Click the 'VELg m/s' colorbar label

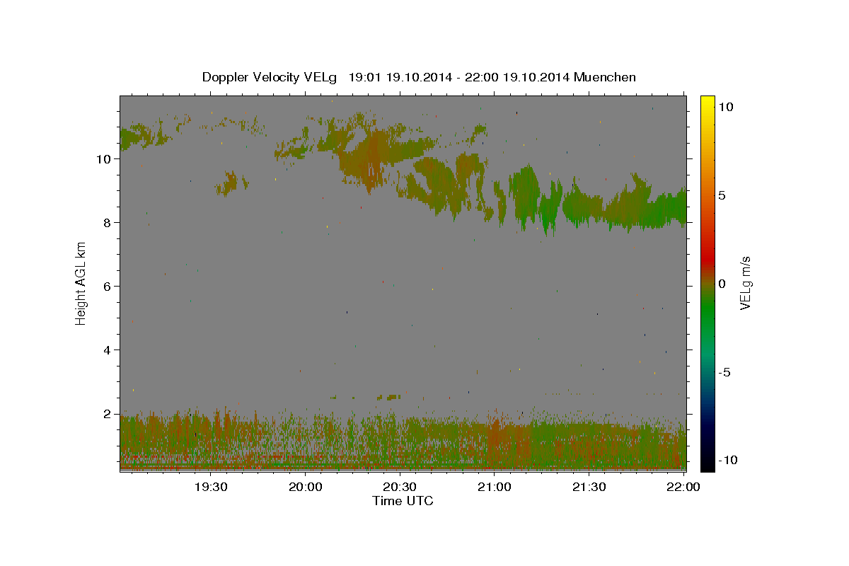[745, 283]
